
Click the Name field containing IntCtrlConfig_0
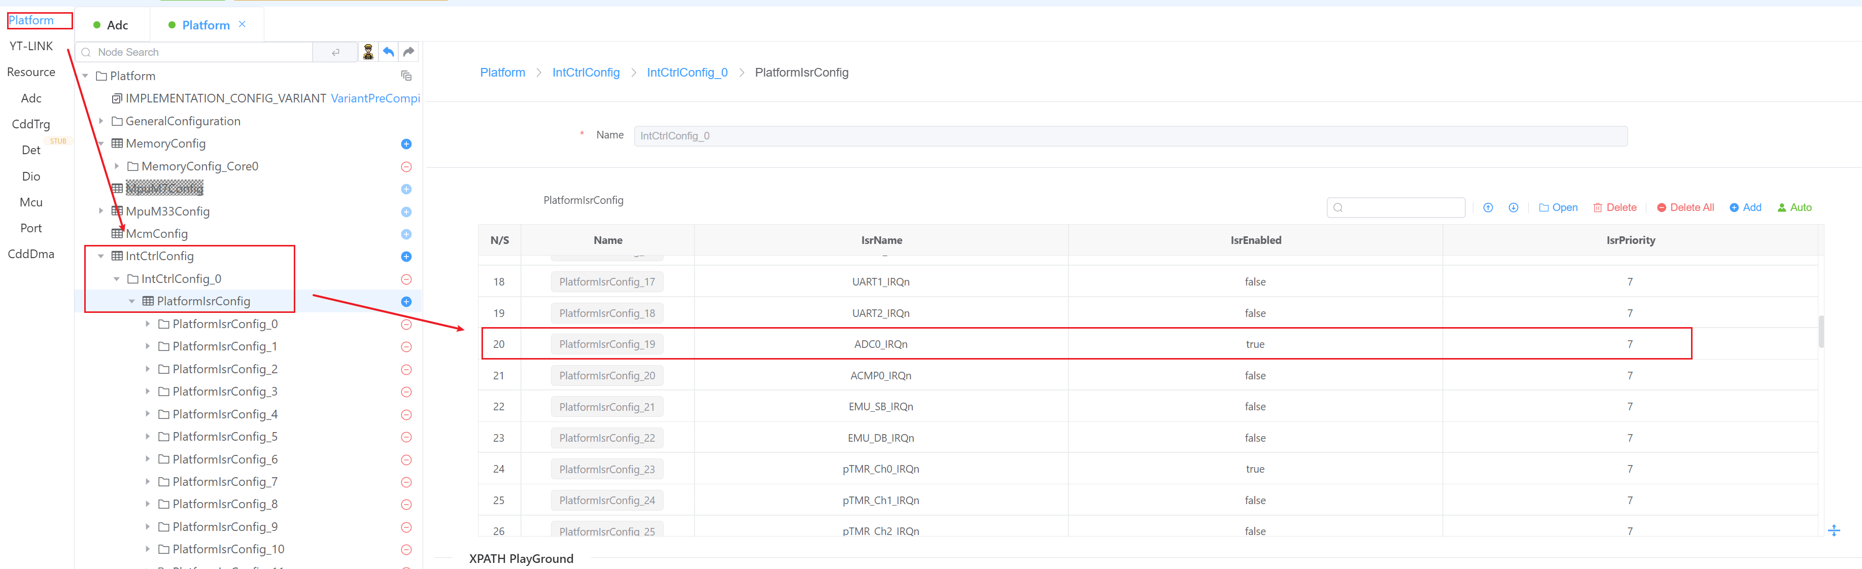coord(1130,136)
